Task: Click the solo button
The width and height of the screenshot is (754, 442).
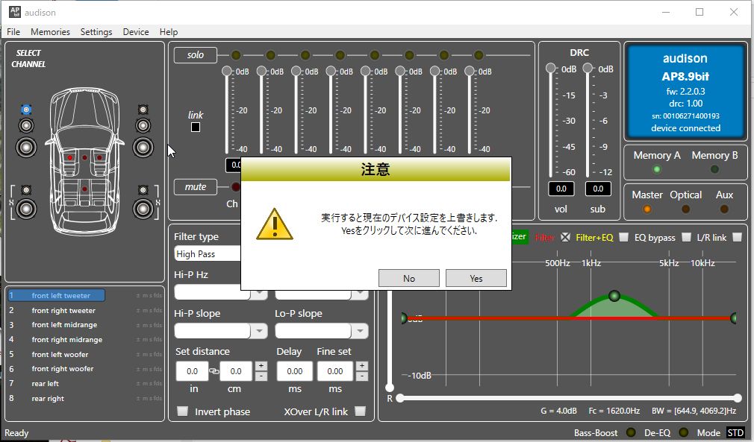Action: tap(196, 55)
